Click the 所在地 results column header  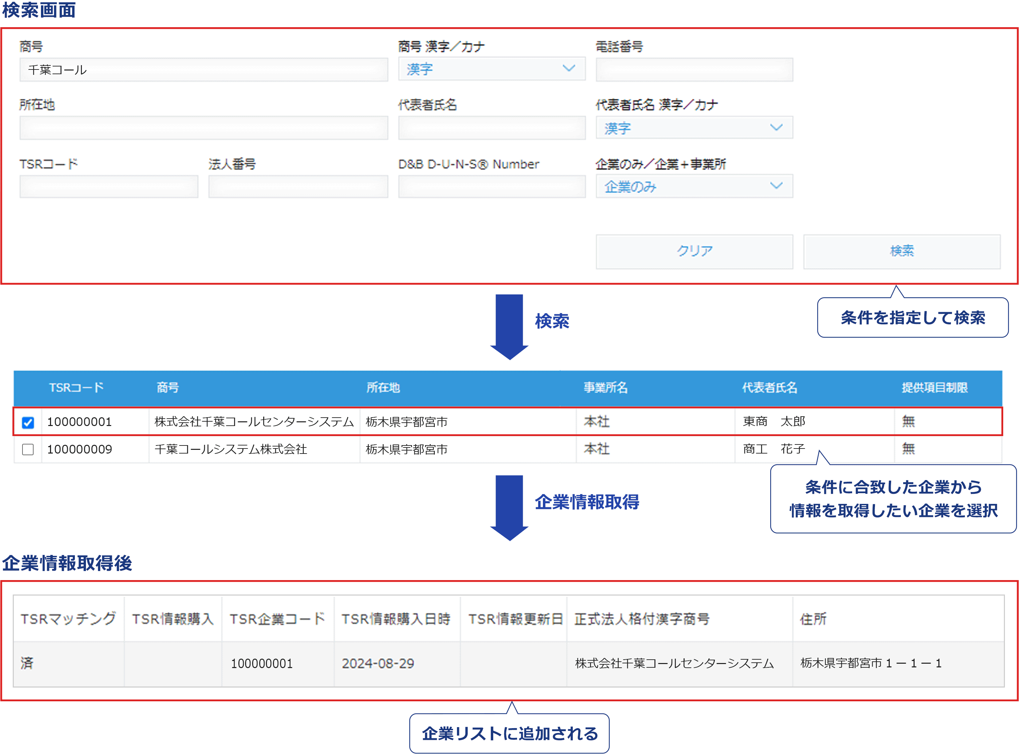[383, 387]
